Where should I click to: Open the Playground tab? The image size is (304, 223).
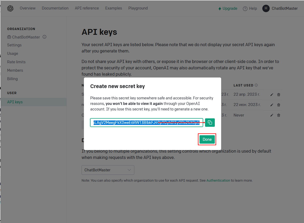[138, 8]
